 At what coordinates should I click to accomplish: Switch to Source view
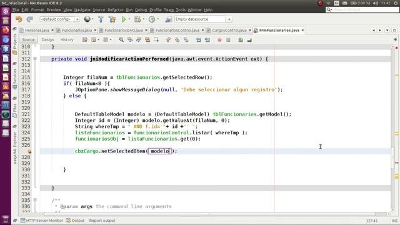(x=28, y=40)
